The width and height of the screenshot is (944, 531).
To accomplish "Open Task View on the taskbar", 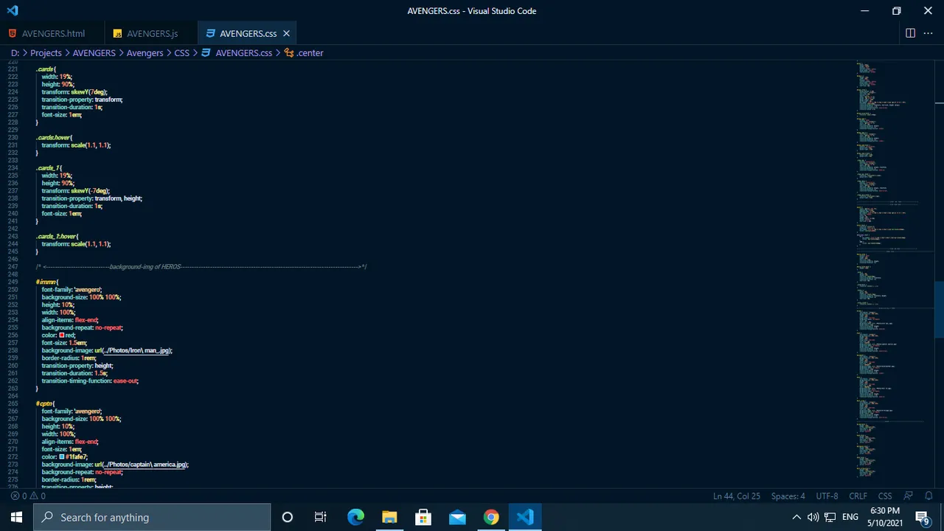I will (321, 517).
